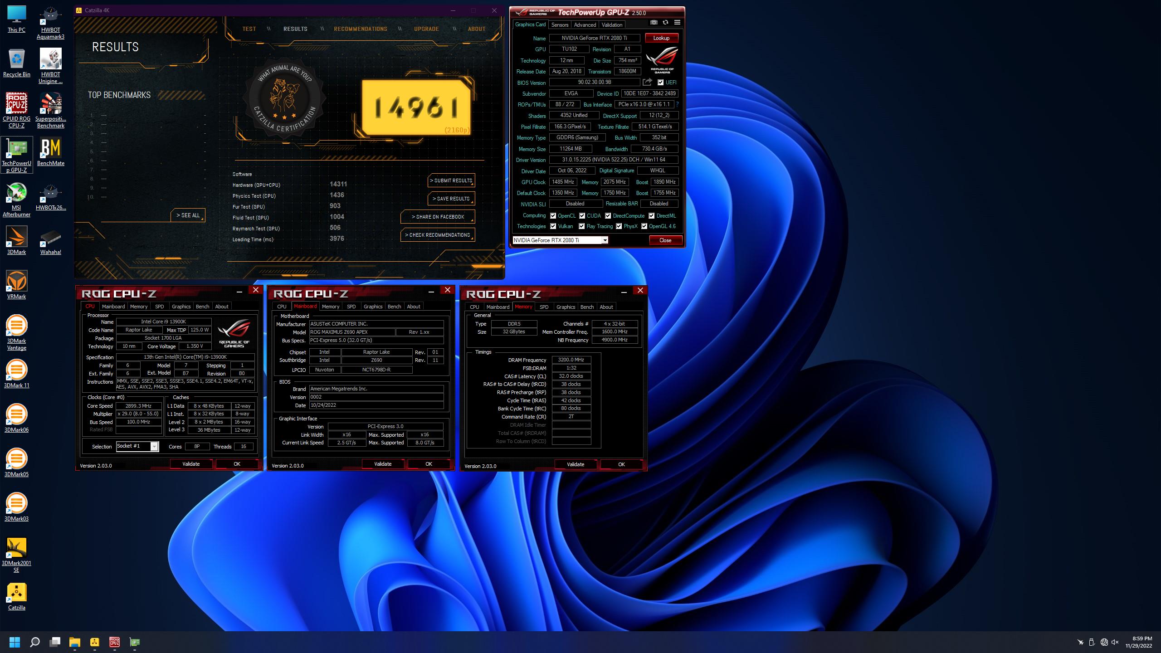1161x653 pixels.
Task: Open taskbar Search icon
Action: point(34,642)
